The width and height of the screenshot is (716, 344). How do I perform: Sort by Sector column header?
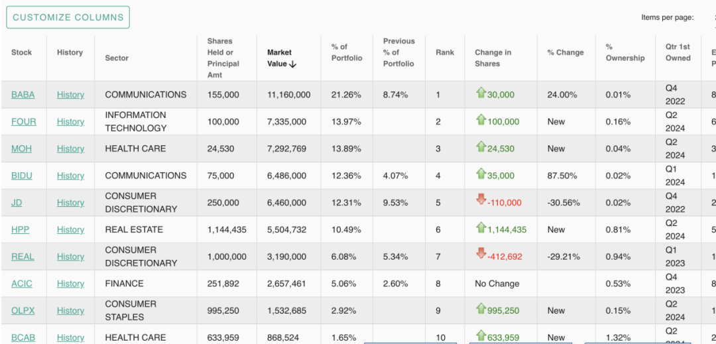click(x=117, y=58)
